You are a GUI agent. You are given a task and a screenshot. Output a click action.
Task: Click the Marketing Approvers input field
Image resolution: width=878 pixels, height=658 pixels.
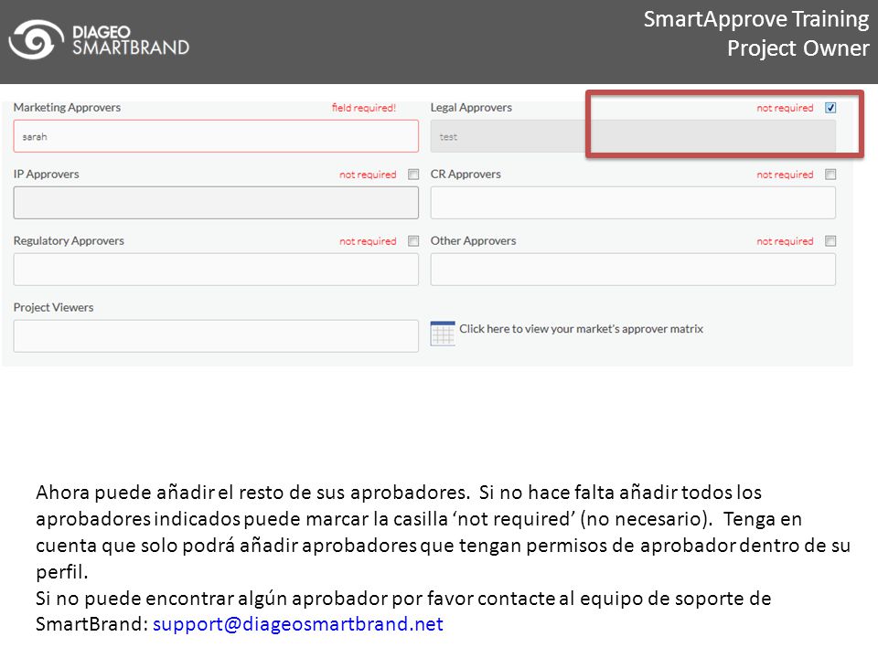click(216, 136)
